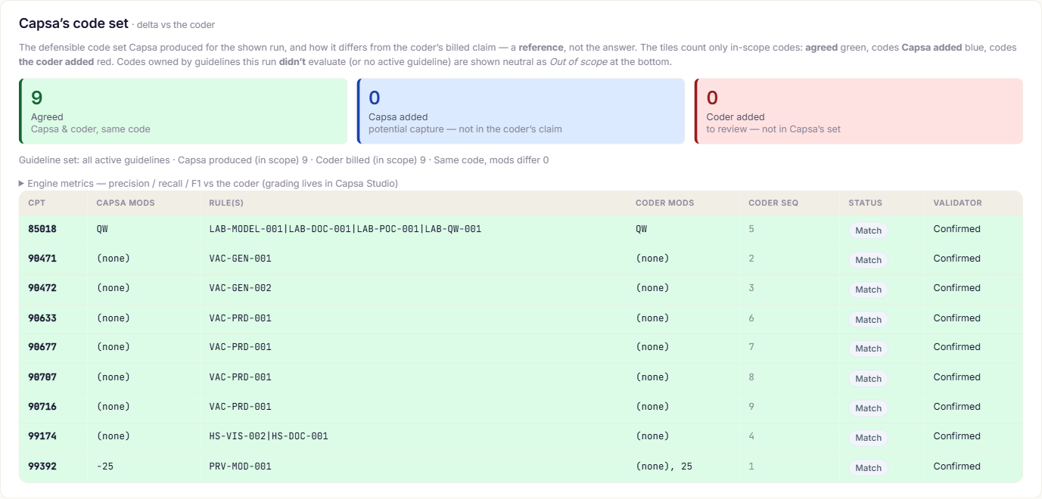Image resolution: width=1042 pixels, height=499 pixels.
Task: Click rule PRV-MOD-001
Action: click(x=240, y=466)
